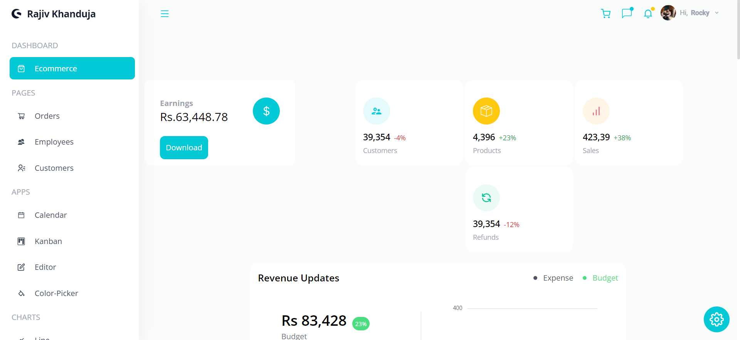Click the dollar sign earnings icon
The height and width of the screenshot is (340, 740).
[x=266, y=111]
